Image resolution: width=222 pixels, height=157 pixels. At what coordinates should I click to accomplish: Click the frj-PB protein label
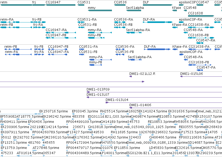pos(39,47)
